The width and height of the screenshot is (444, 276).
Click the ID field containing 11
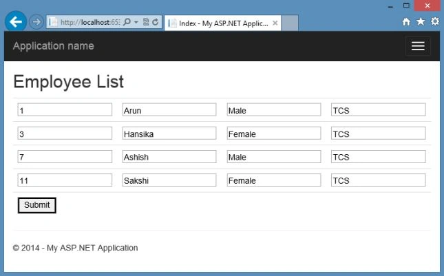[65, 180]
